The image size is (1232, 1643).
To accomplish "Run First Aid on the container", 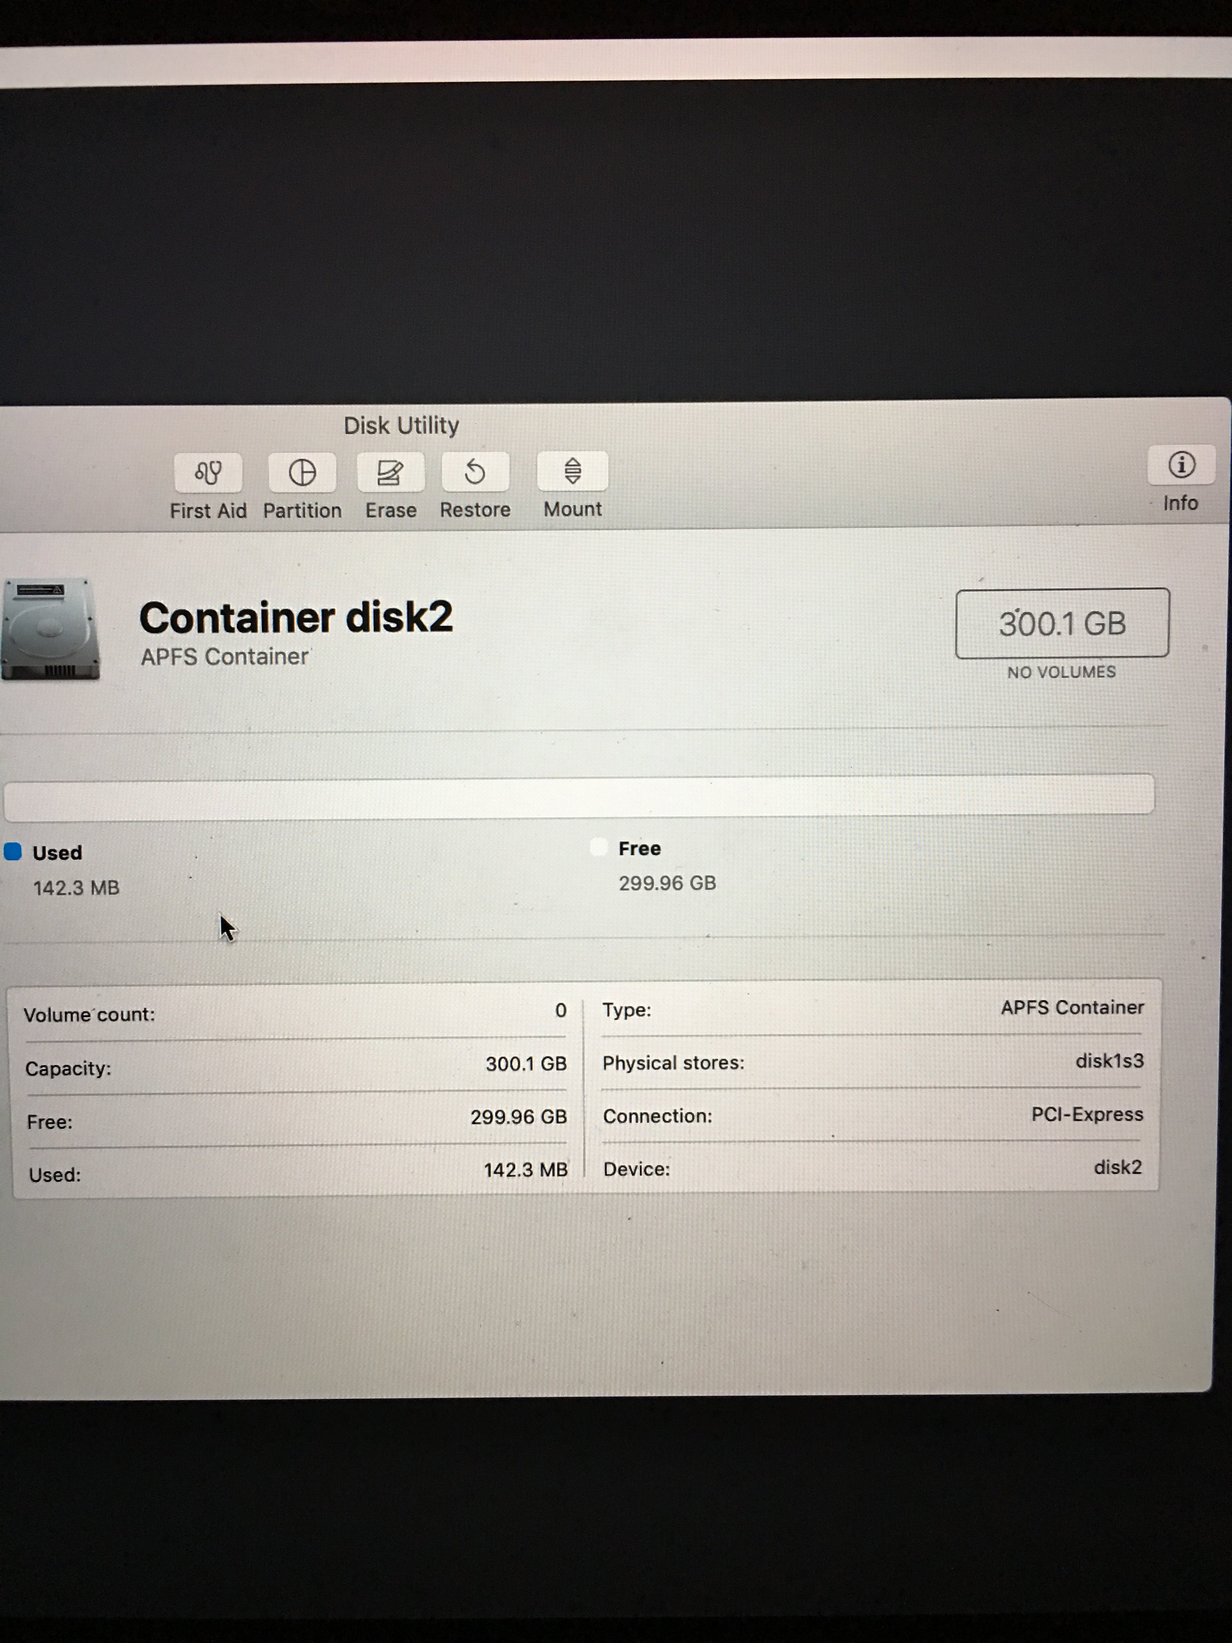I will click(x=208, y=472).
